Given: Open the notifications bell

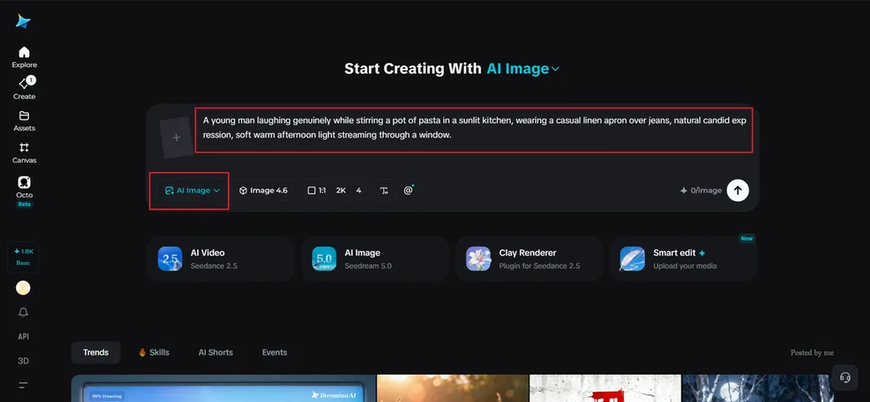Looking at the screenshot, I should point(23,312).
